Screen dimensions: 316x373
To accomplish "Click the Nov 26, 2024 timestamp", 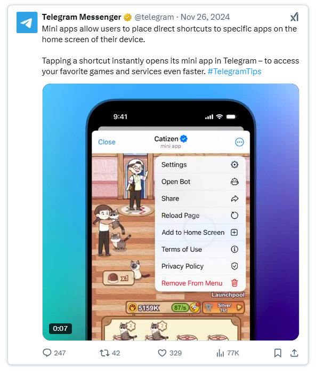I will click(x=205, y=17).
